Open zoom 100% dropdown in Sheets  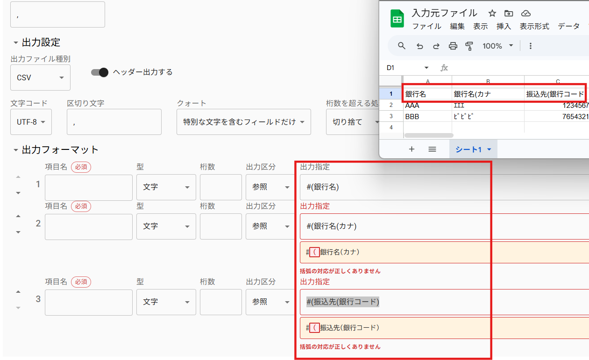click(498, 46)
